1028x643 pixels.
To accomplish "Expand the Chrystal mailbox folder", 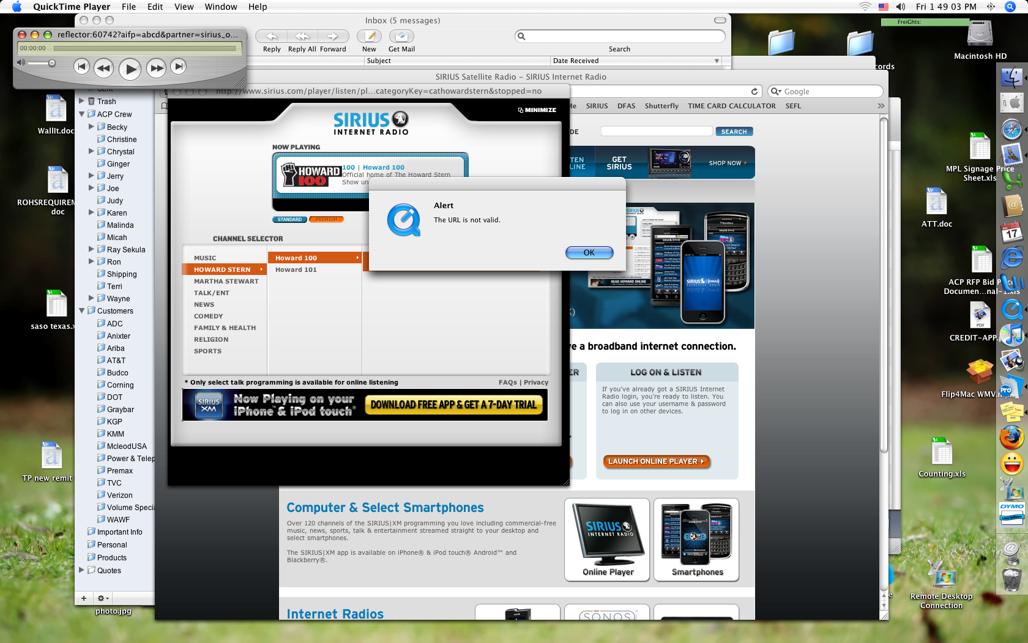I will point(91,151).
